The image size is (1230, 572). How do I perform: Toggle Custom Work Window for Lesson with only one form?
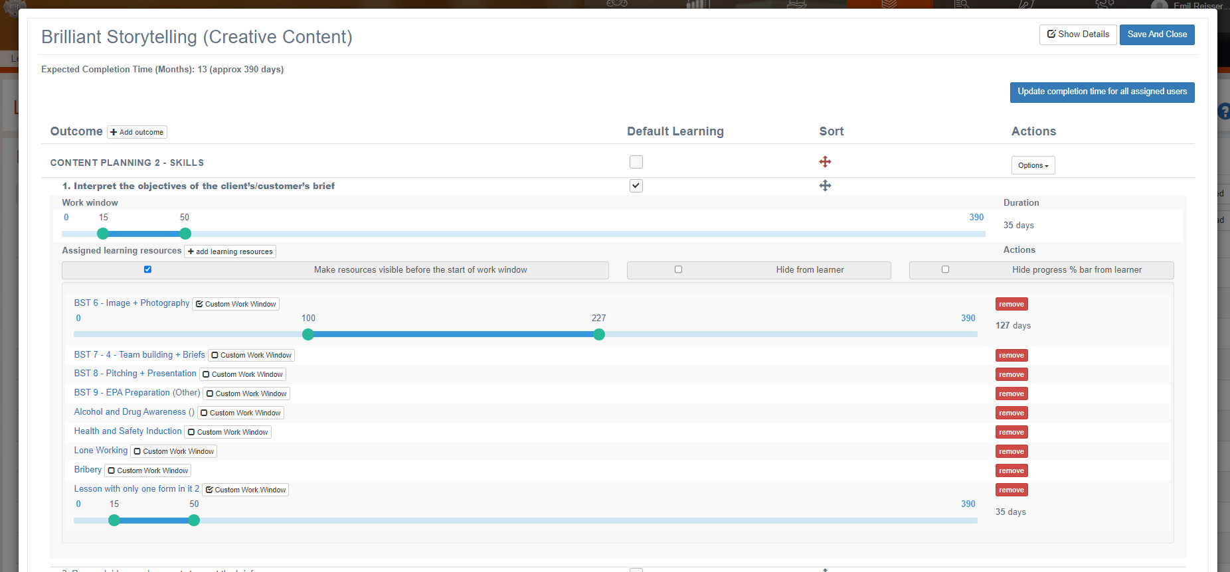[246, 490]
